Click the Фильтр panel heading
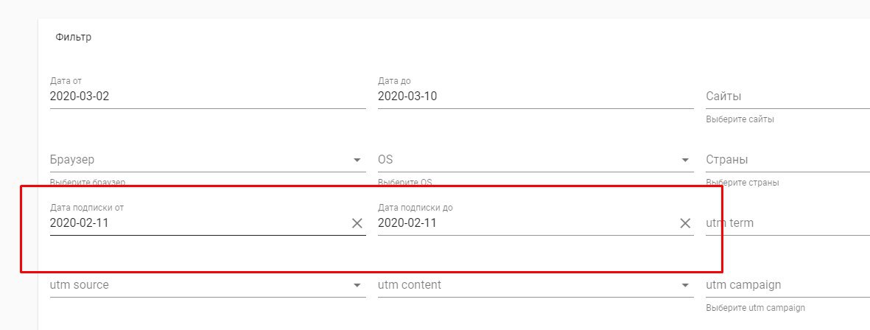Screen dimensions: 870x330 click(73, 37)
